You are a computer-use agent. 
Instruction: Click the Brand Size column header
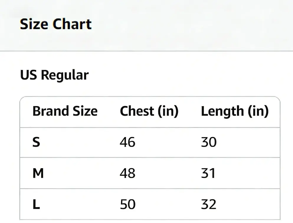(x=65, y=111)
